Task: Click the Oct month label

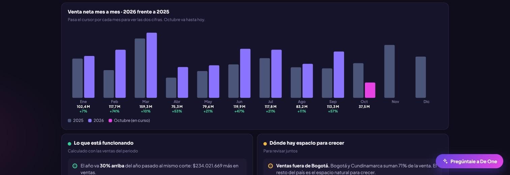Action: pos(364,101)
